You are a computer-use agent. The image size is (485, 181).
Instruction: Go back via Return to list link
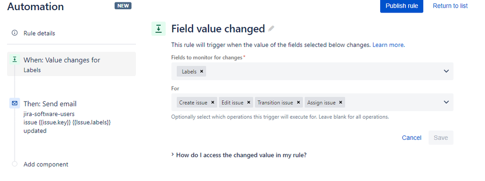[450, 6]
